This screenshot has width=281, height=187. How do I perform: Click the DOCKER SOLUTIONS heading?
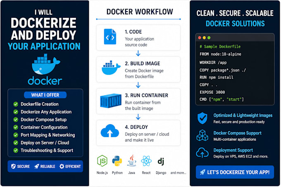235,24
